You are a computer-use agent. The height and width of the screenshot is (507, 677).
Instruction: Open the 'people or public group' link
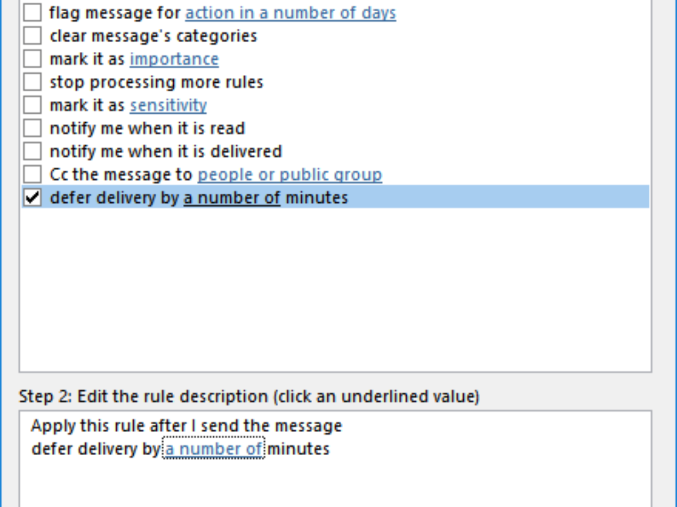tap(289, 175)
